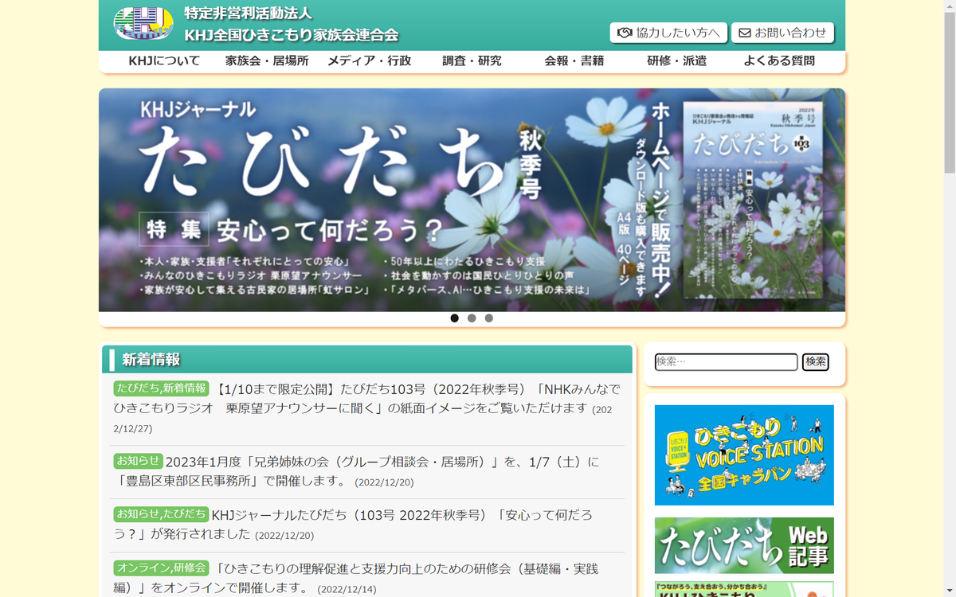Viewport: 956px width, 597px height.
Task: Open the よくある質問 menu
Action: (778, 60)
